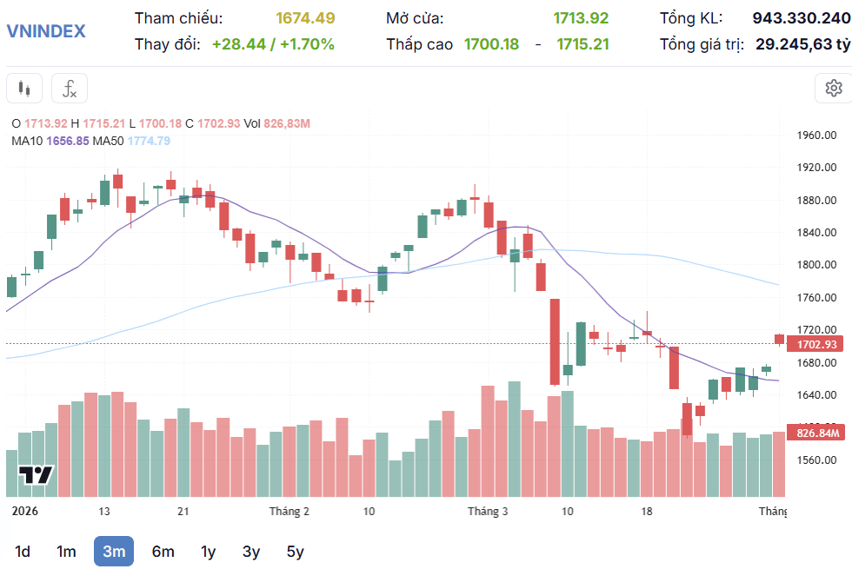Click the MA50 indicator legend
Screen dimensions: 852x569
tap(131, 141)
